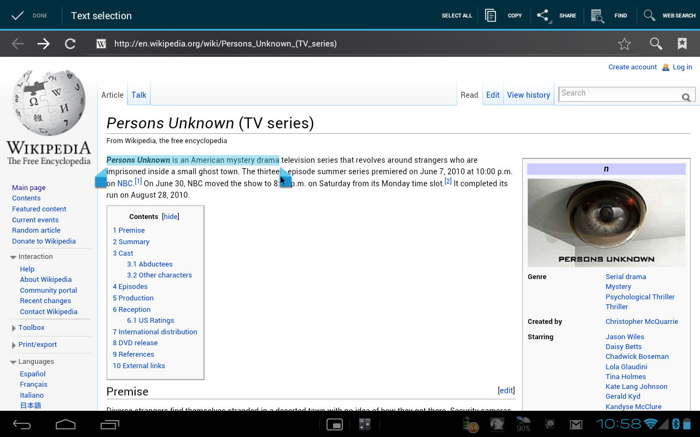Jump to 7 International distribution

[155, 332]
